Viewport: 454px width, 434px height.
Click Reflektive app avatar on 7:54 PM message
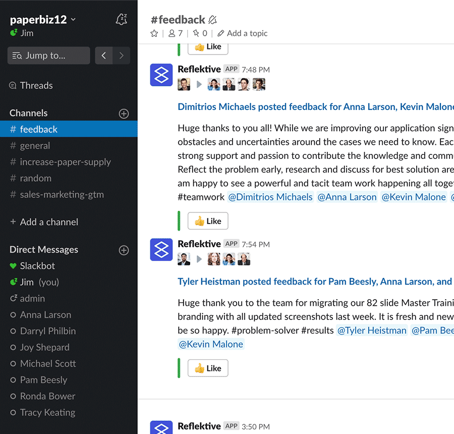coord(161,250)
